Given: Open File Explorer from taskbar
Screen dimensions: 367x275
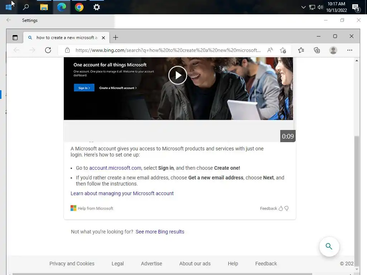Looking at the screenshot, I should tap(44, 7).
